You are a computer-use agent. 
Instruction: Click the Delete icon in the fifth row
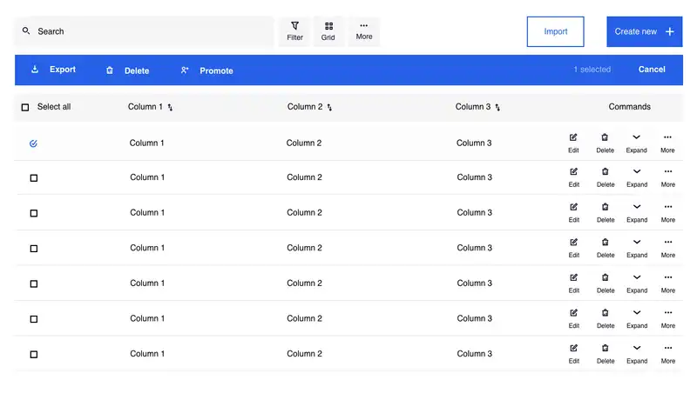click(606, 278)
